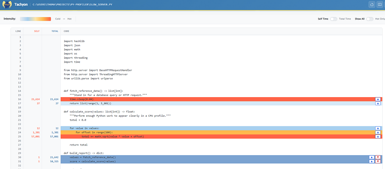Click the TOTAL column header
385x169 pixels.
[55, 31]
